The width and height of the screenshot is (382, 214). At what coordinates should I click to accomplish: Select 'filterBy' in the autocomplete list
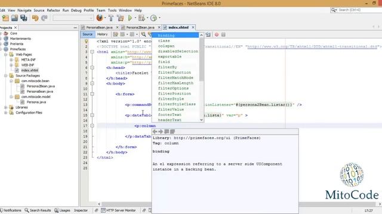167,67
